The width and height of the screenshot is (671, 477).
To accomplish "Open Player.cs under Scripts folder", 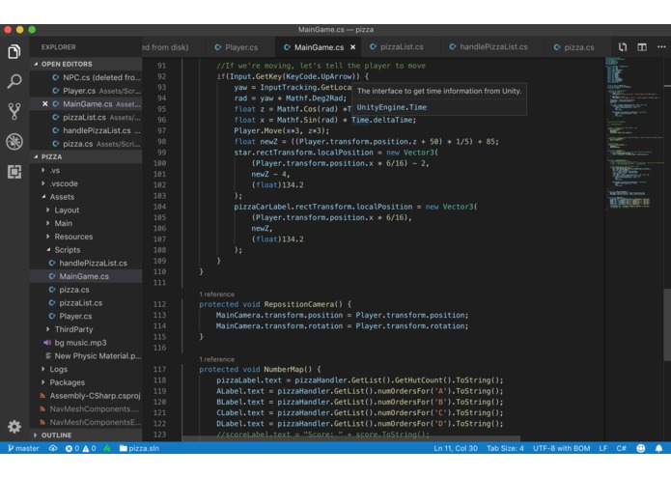I will (x=86, y=316).
